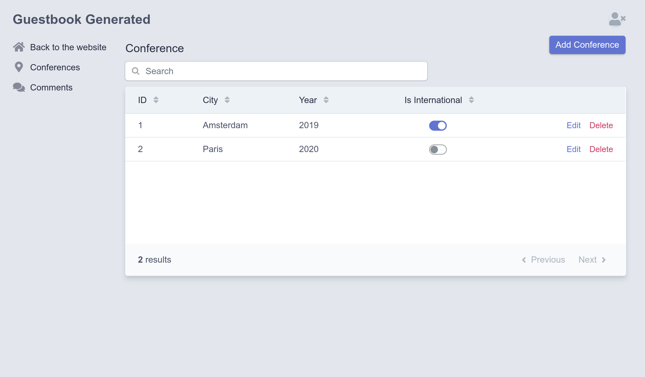645x377 pixels.
Task: Click the left chevron beside Previous
Action: click(524, 260)
